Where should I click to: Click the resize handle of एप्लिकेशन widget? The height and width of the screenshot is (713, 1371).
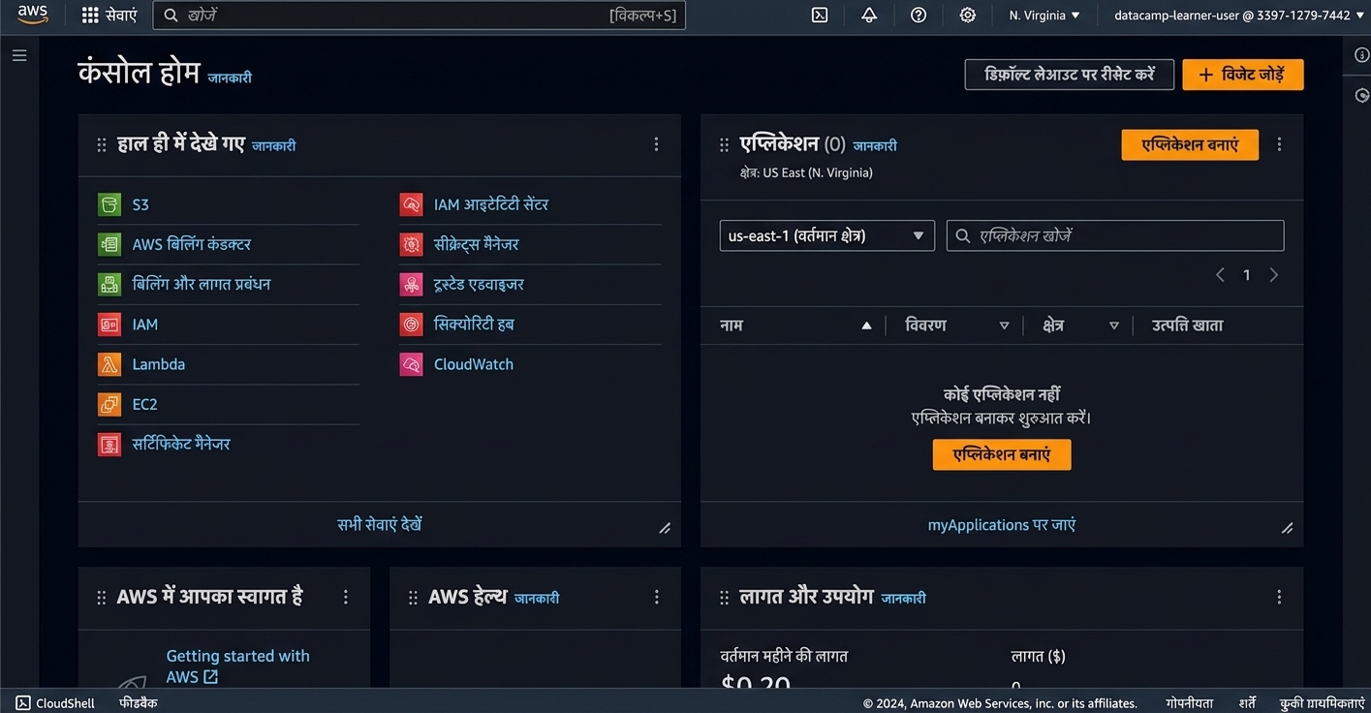1287,528
